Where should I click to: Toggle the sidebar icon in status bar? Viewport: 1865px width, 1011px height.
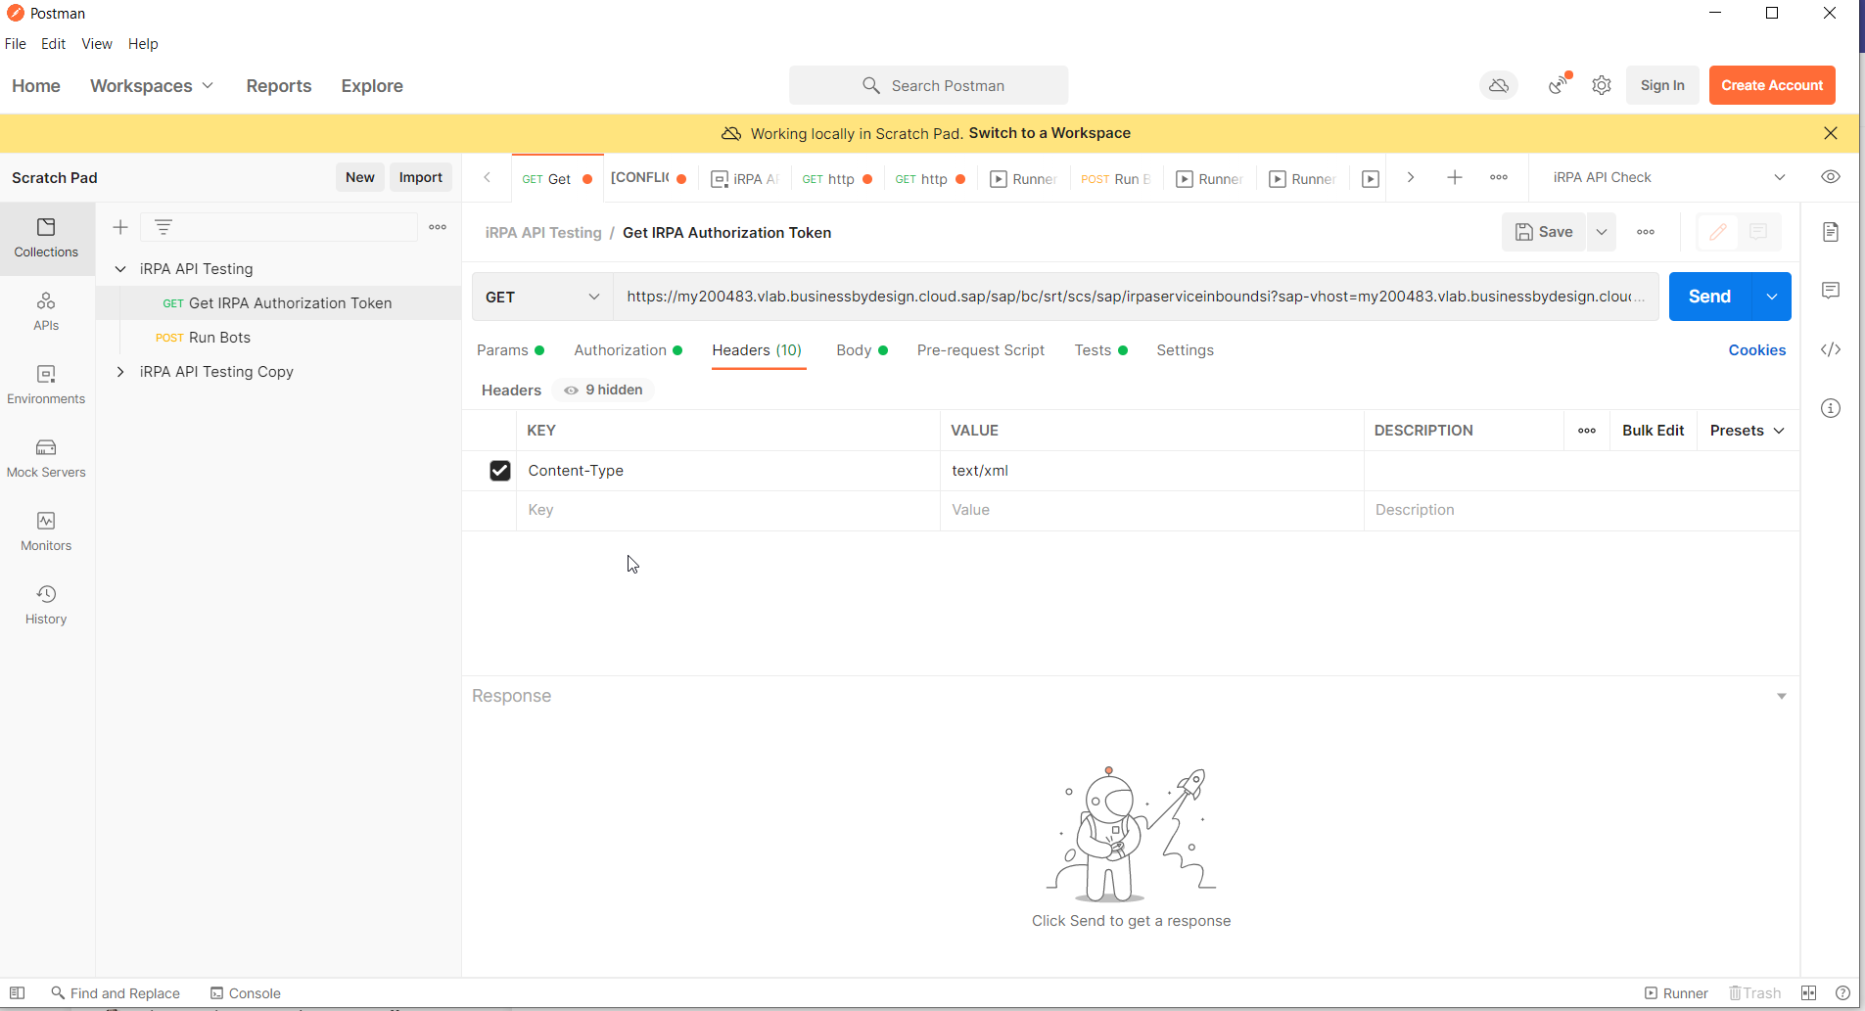17,992
